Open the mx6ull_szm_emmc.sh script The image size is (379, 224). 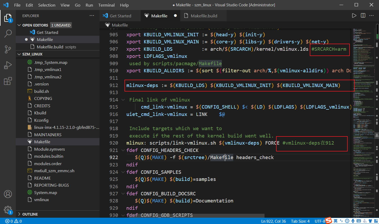[x=58, y=171]
